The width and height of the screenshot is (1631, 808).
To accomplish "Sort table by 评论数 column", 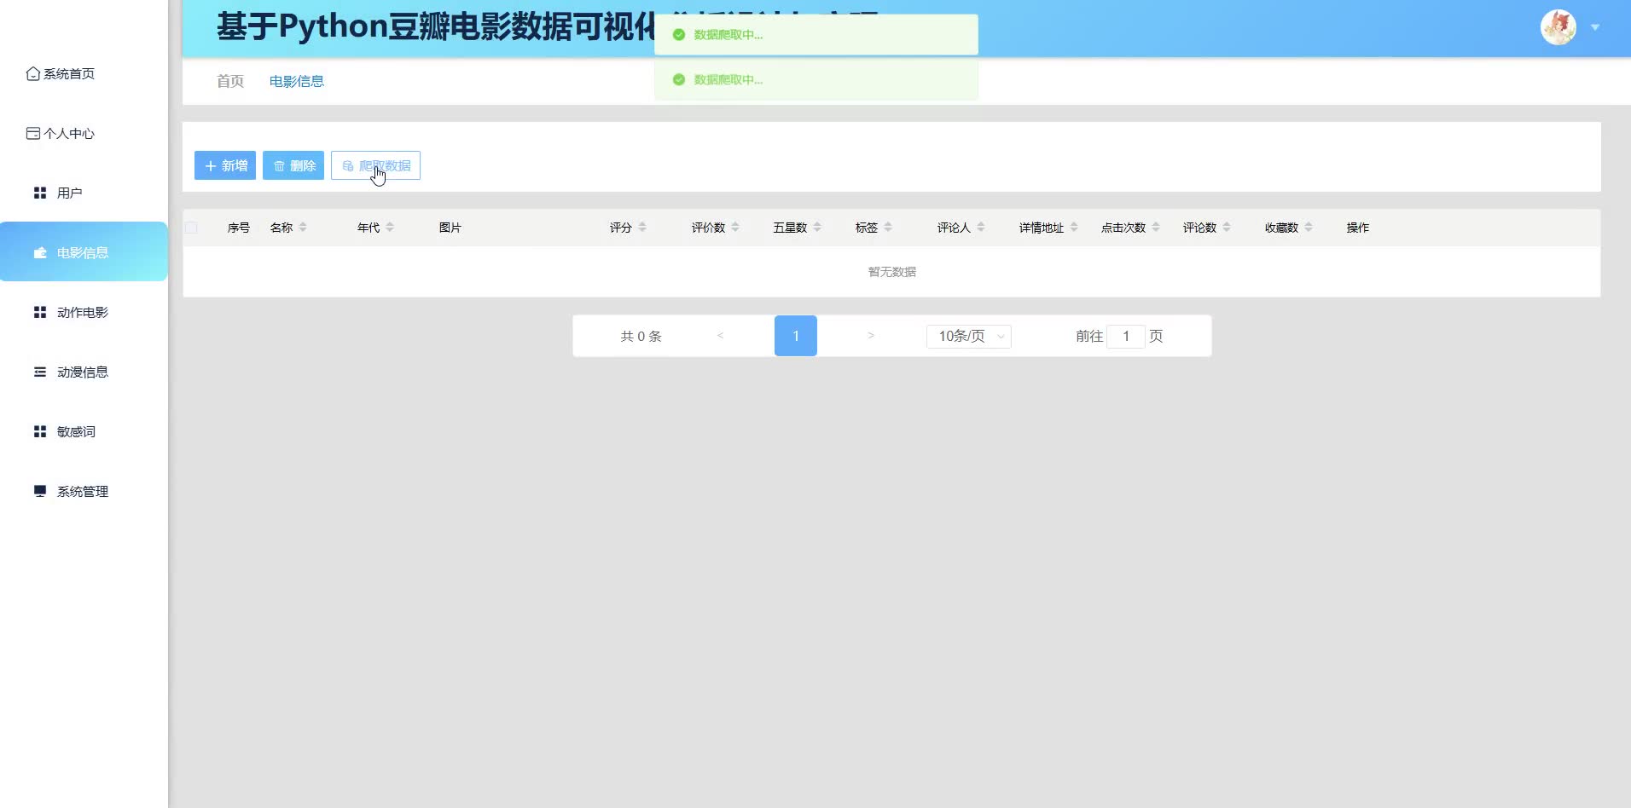I will tap(1227, 228).
